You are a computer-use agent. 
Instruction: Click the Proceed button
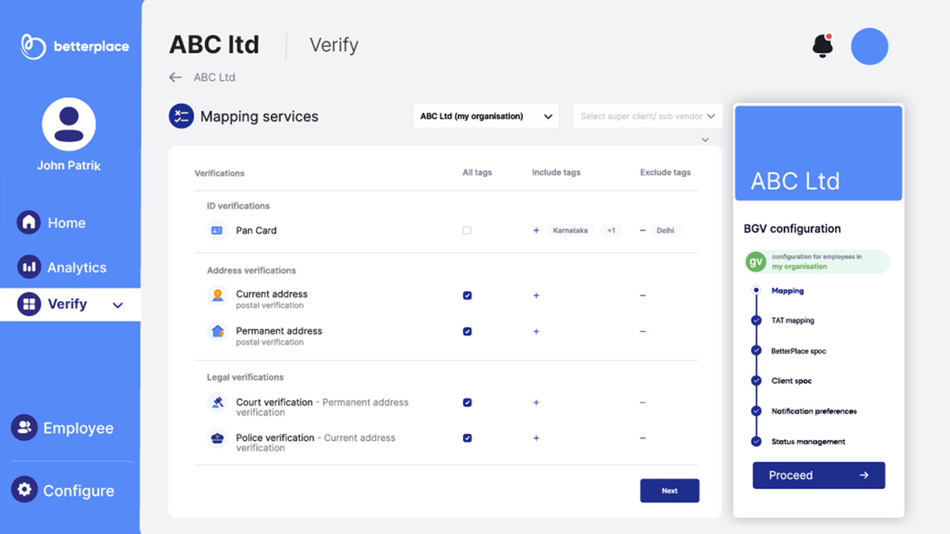point(818,475)
